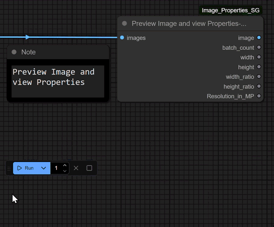
Task: Open the Run mode dropdown chevron
Action: coord(43,168)
